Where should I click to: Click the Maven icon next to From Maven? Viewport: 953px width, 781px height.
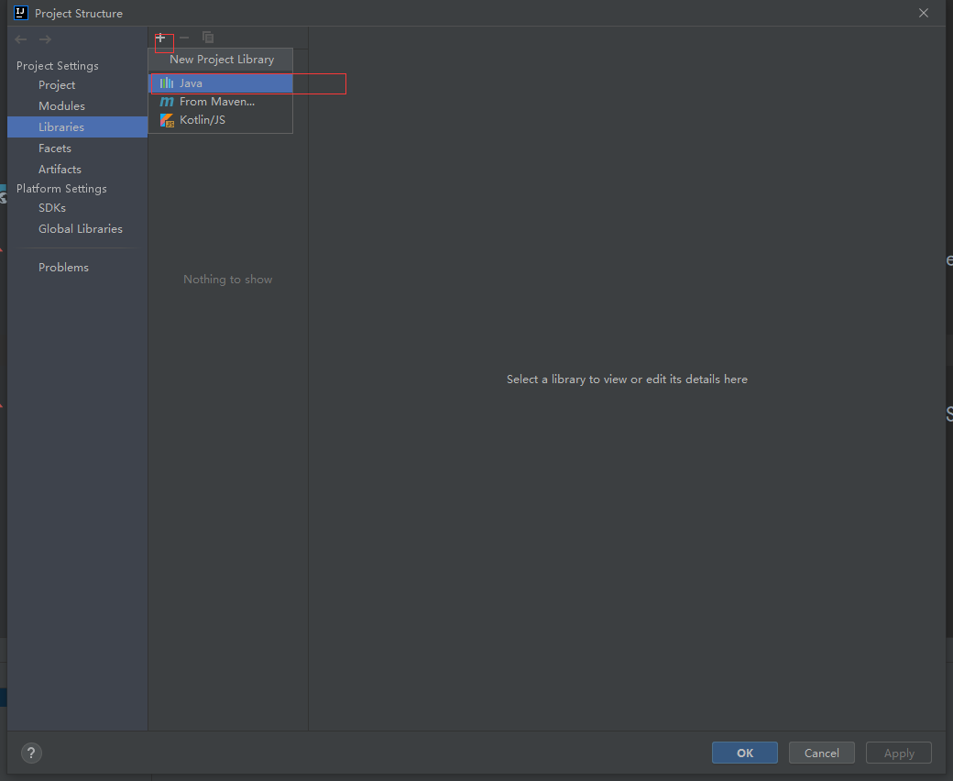pos(166,101)
